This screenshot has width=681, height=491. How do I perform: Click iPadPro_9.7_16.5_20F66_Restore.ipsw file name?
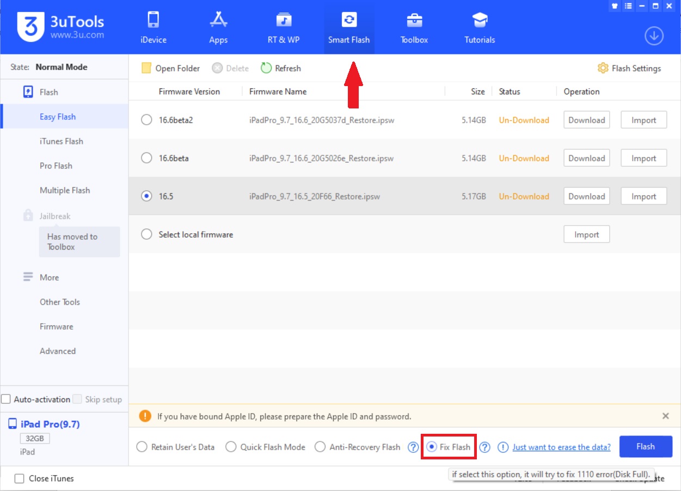(x=315, y=196)
